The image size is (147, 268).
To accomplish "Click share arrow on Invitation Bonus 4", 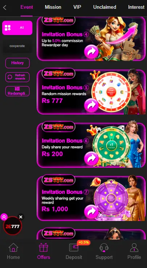I will (x=91, y=52).
